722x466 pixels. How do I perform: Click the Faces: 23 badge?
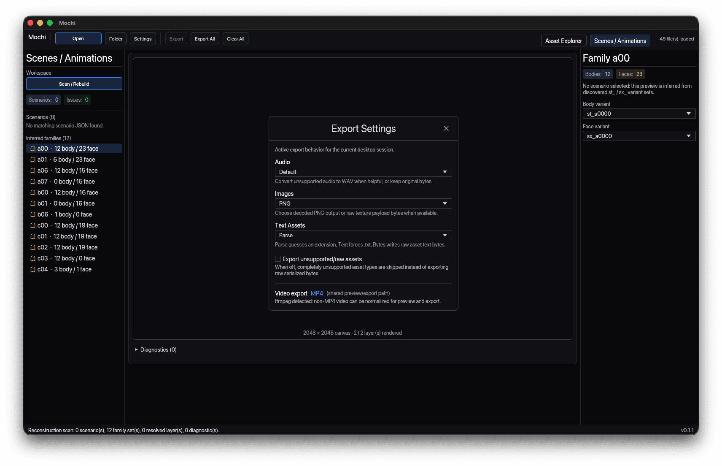(630, 74)
